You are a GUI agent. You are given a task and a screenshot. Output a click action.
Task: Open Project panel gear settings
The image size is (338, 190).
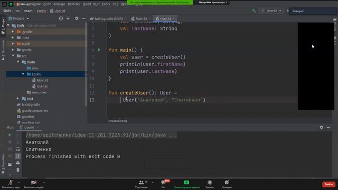point(77,18)
